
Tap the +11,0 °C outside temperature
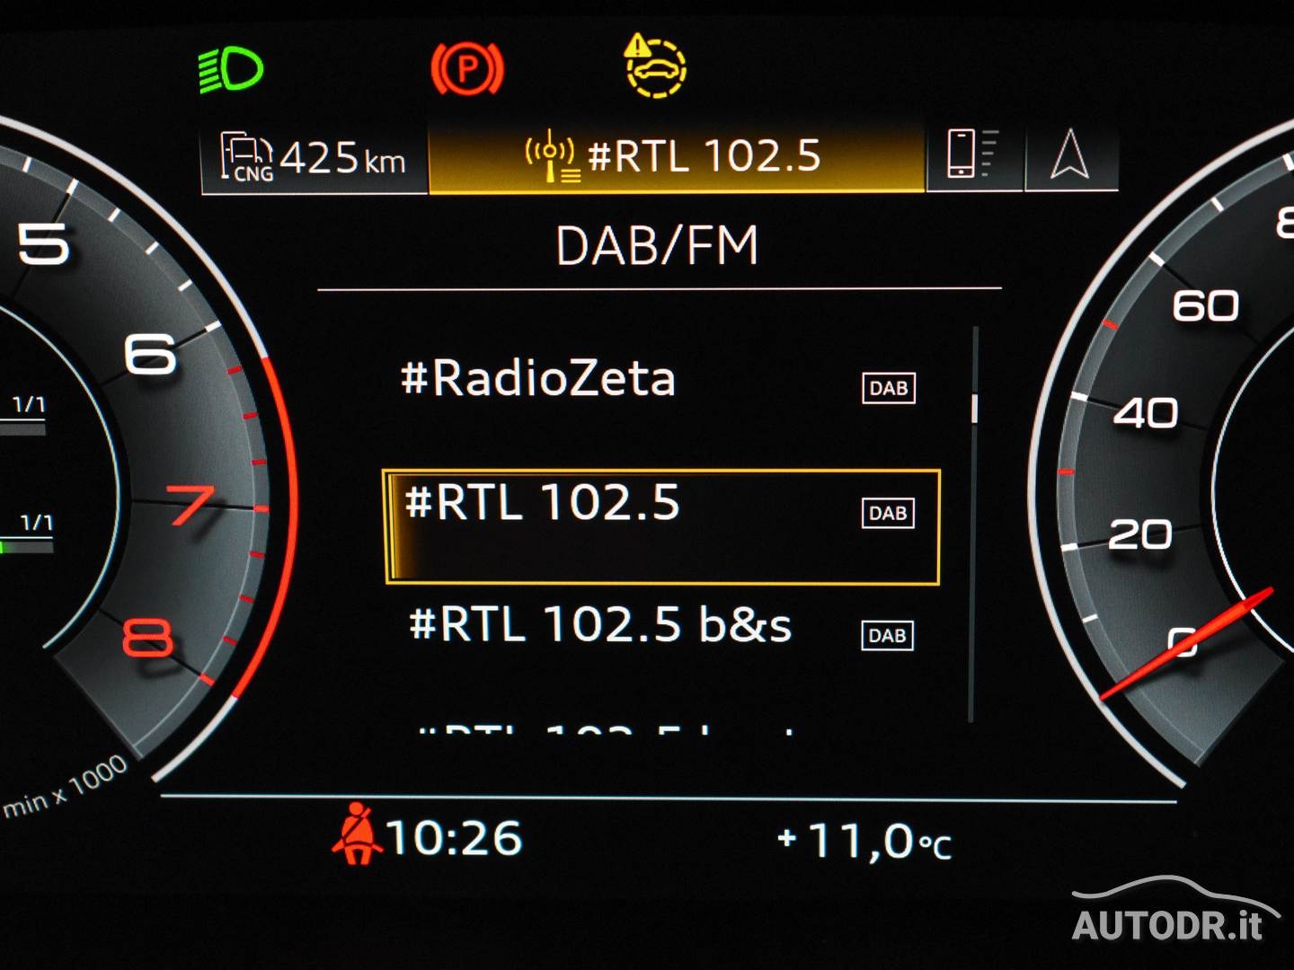click(863, 842)
